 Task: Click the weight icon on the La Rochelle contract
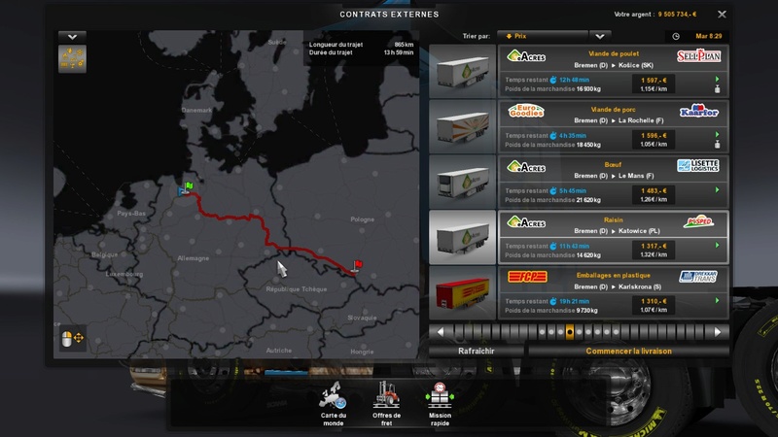coord(717,145)
